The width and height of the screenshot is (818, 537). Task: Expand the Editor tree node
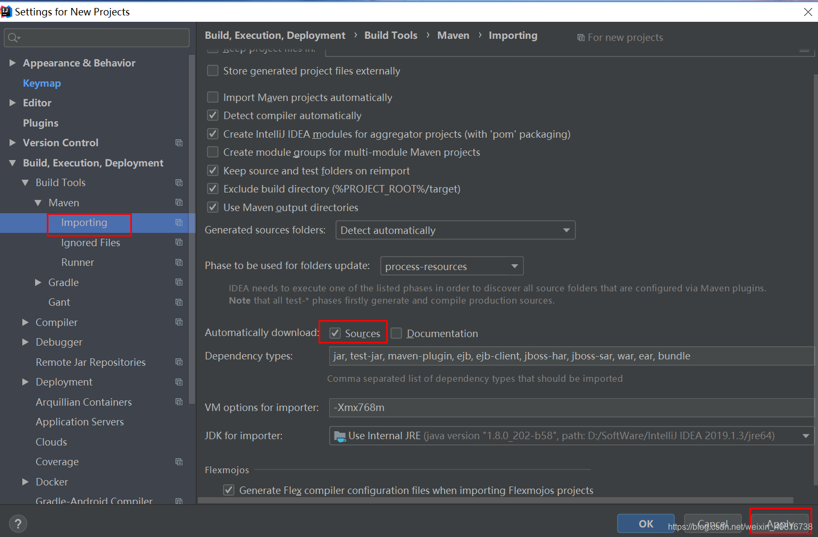[x=12, y=103]
